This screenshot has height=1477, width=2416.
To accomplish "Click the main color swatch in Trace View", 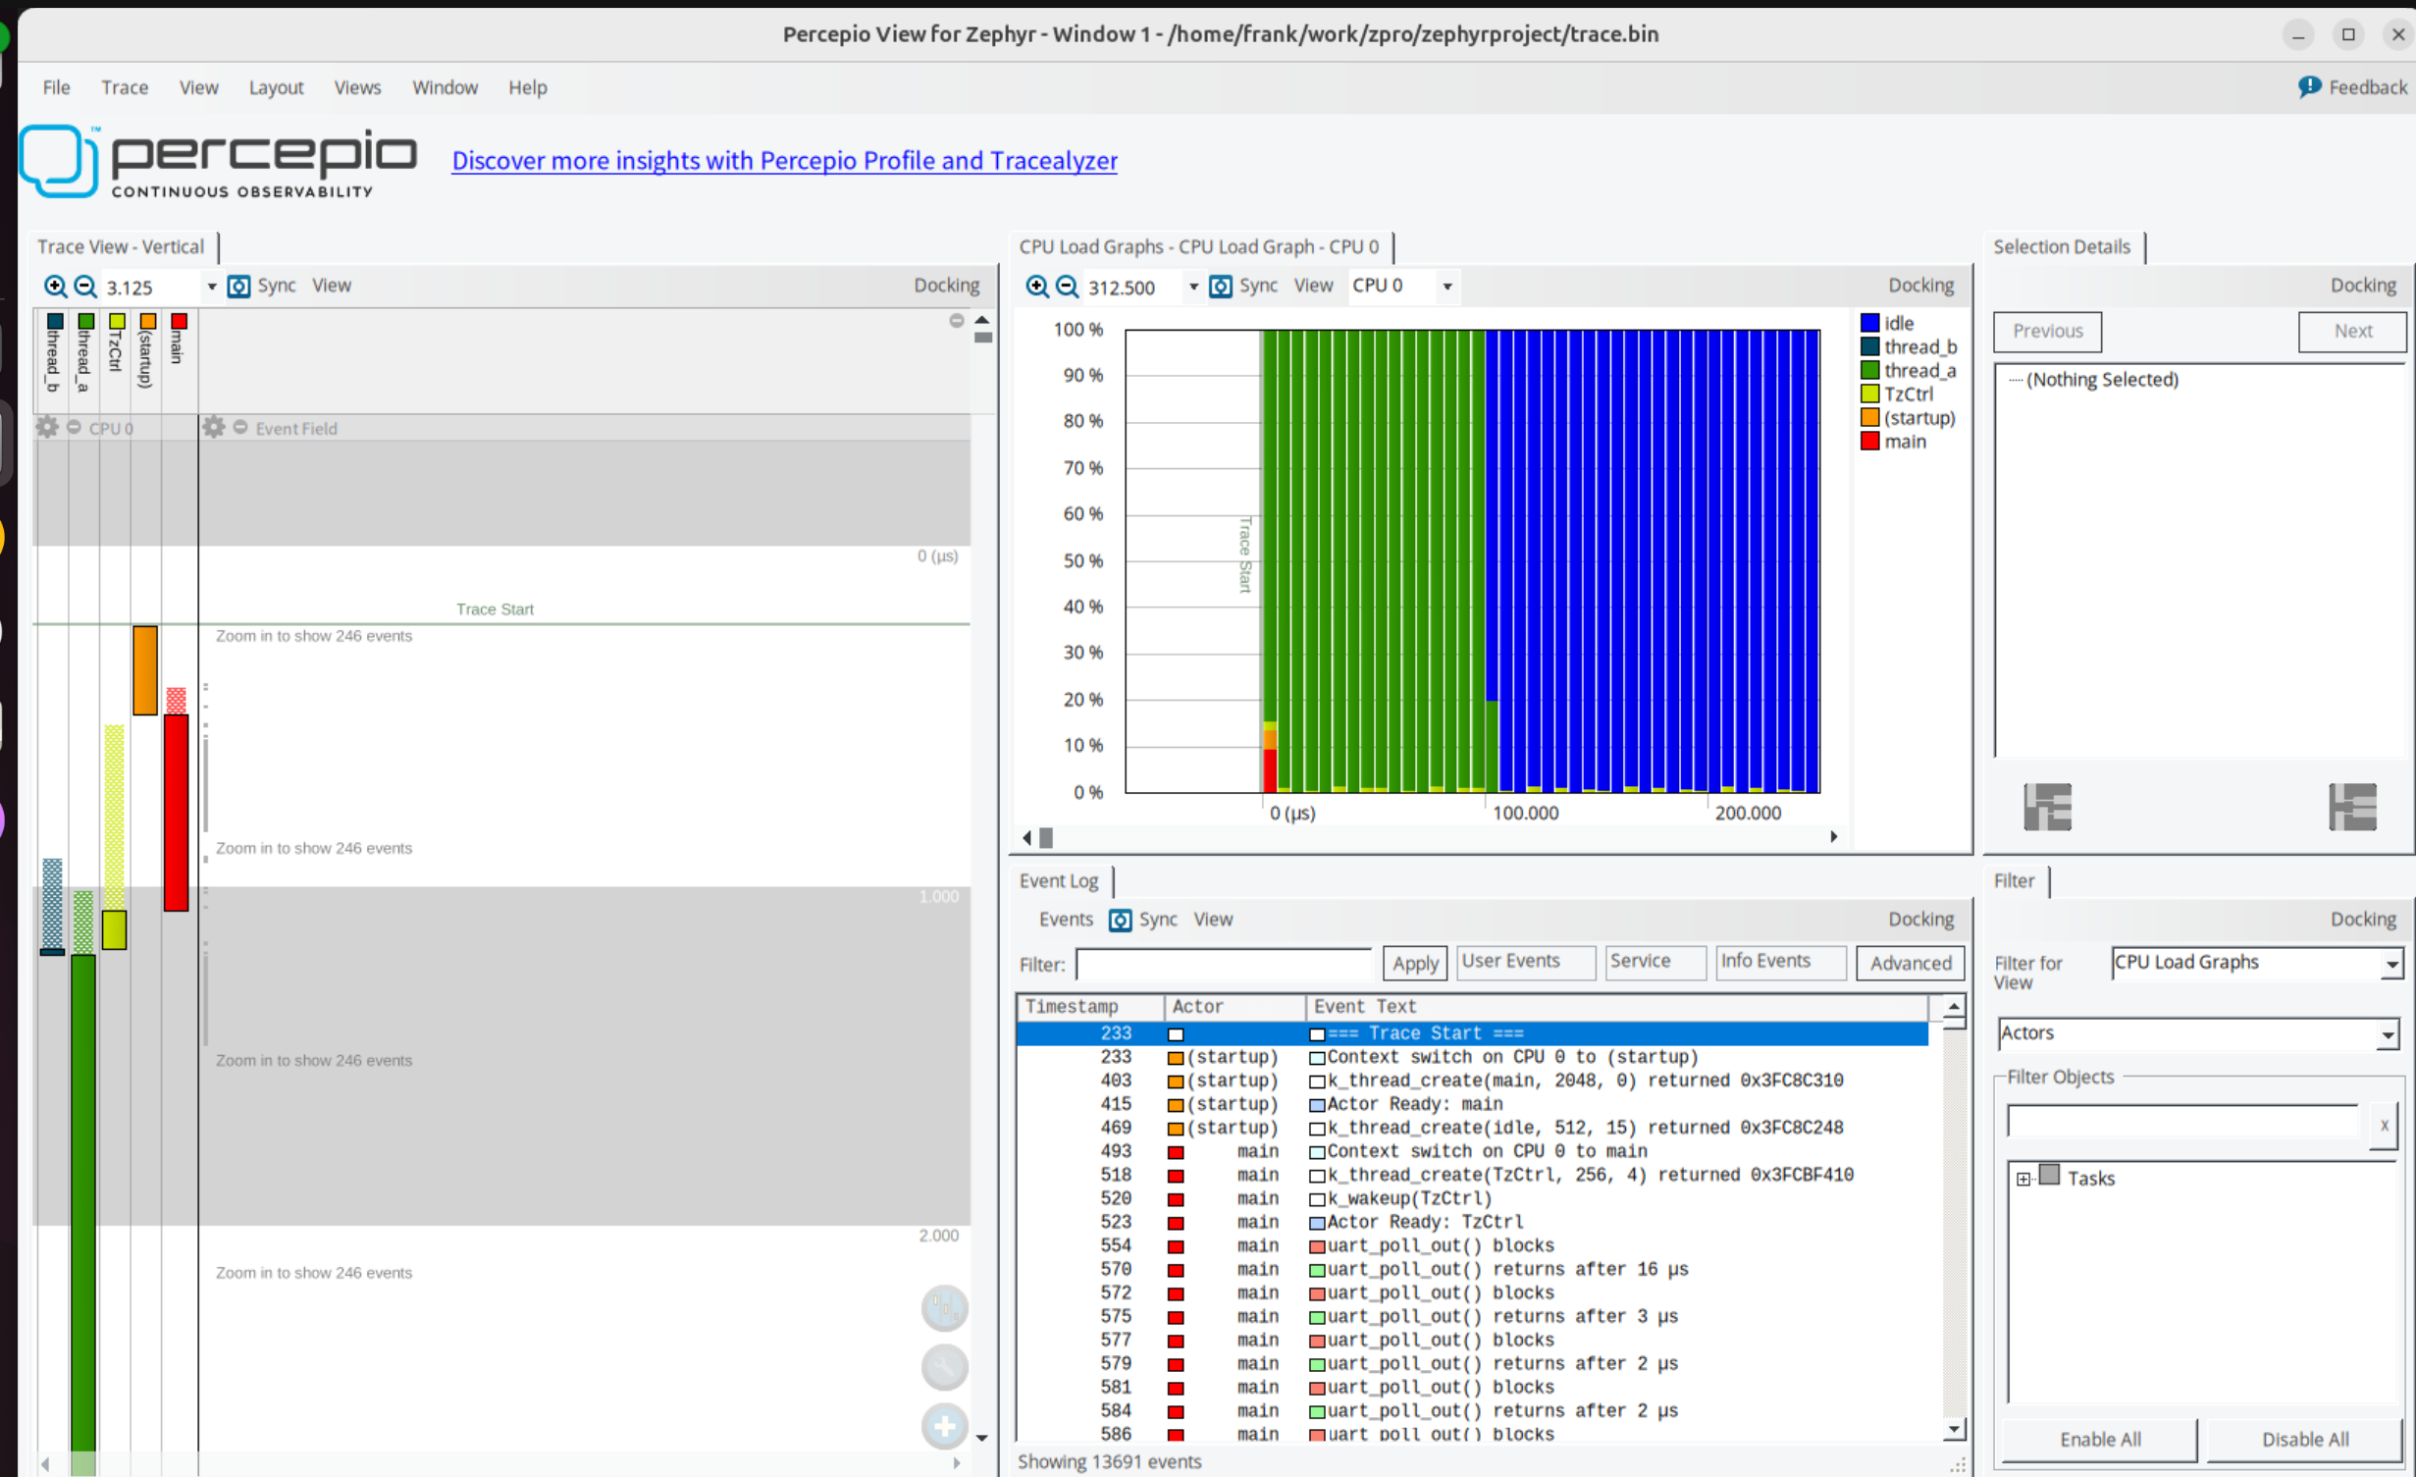I will 179,321.
